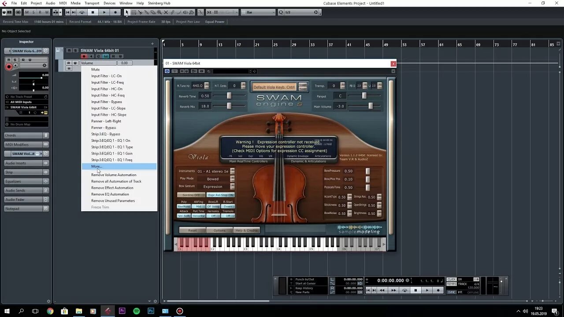The height and width of the screenshot is (317, 564).
Task: Select the Erase tool in toolbar
Action: coord(153,12)
